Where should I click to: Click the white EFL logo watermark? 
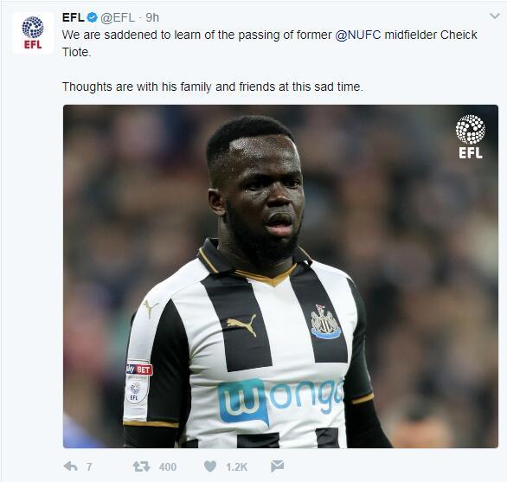(x=470, y=137)
